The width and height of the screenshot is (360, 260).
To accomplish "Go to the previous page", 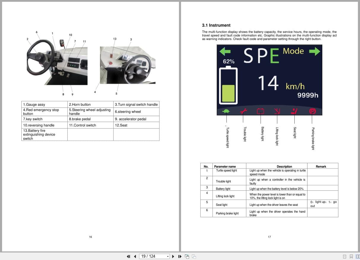I will pos(135,256).
